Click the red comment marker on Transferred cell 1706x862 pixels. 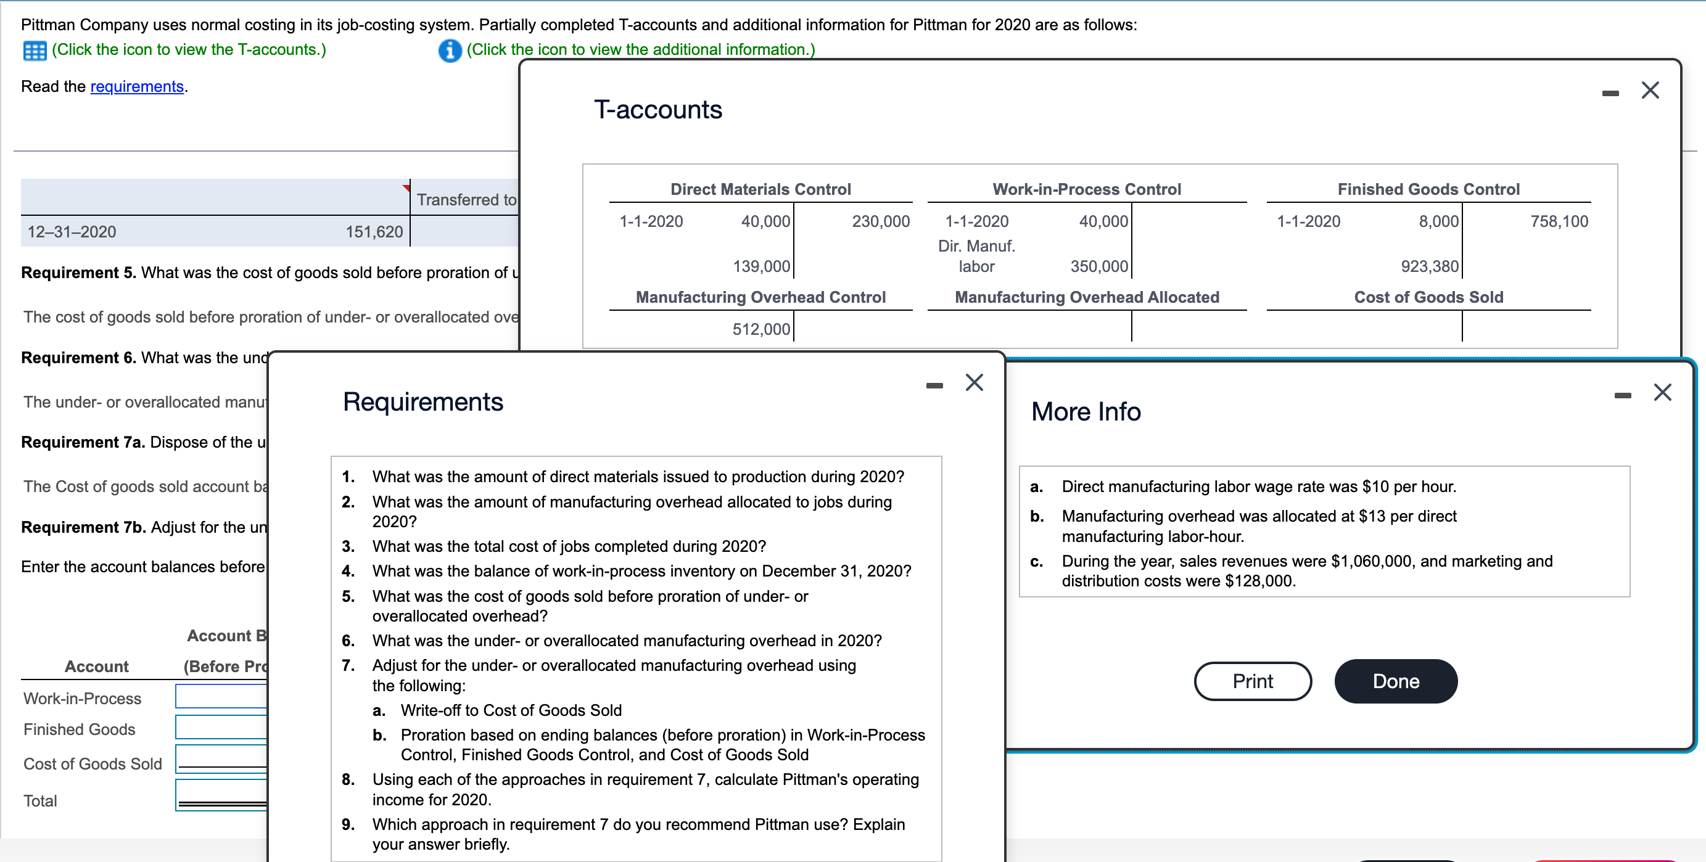click(406, 188)
